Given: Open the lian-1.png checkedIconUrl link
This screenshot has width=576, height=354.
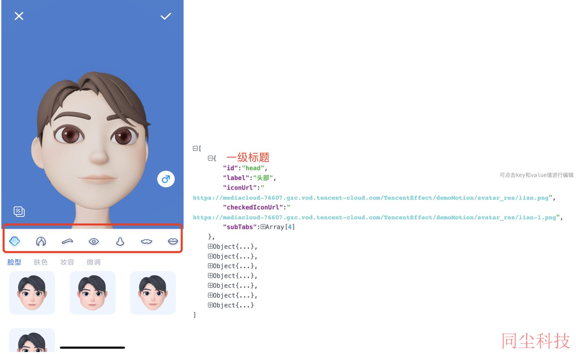Looking at the screenshot, I should pos(374,218).
